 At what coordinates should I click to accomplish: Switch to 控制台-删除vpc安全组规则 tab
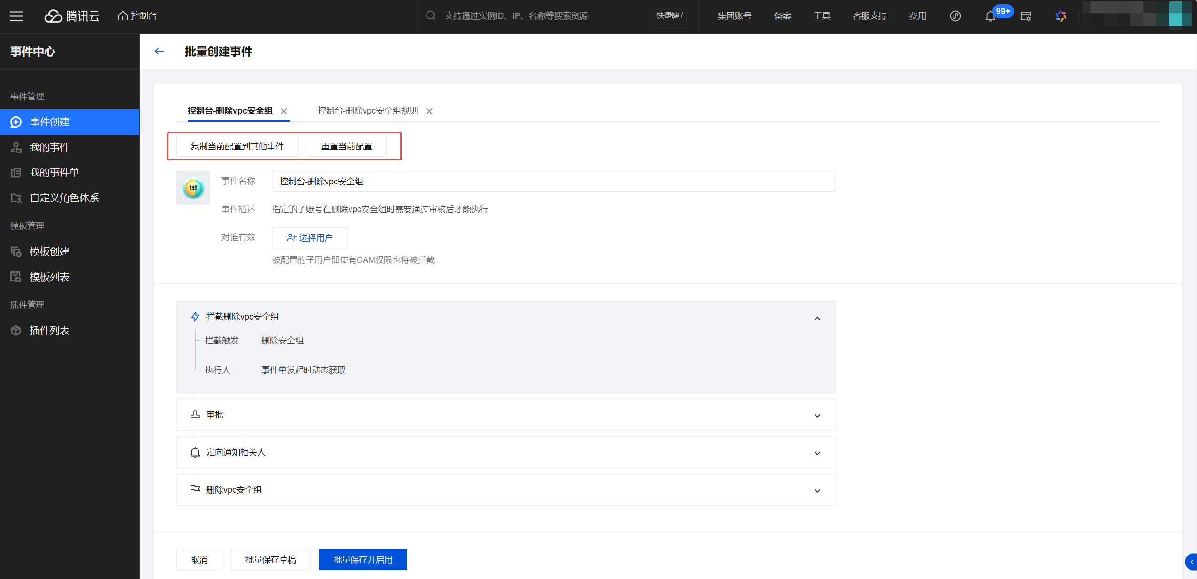point(367,111)
